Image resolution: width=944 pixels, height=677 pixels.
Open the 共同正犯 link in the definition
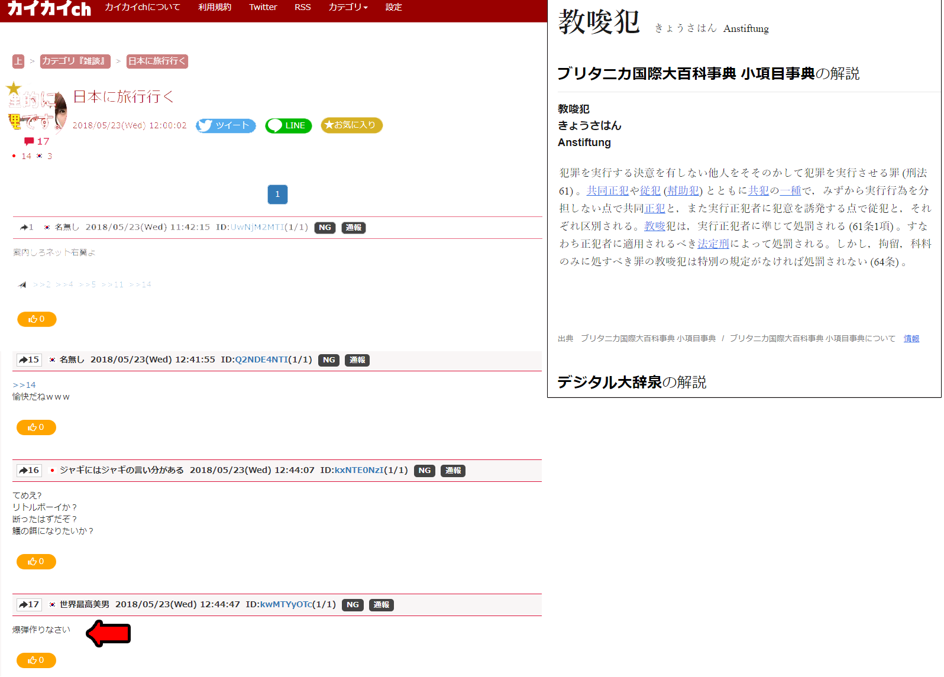(x=607, y=190)
